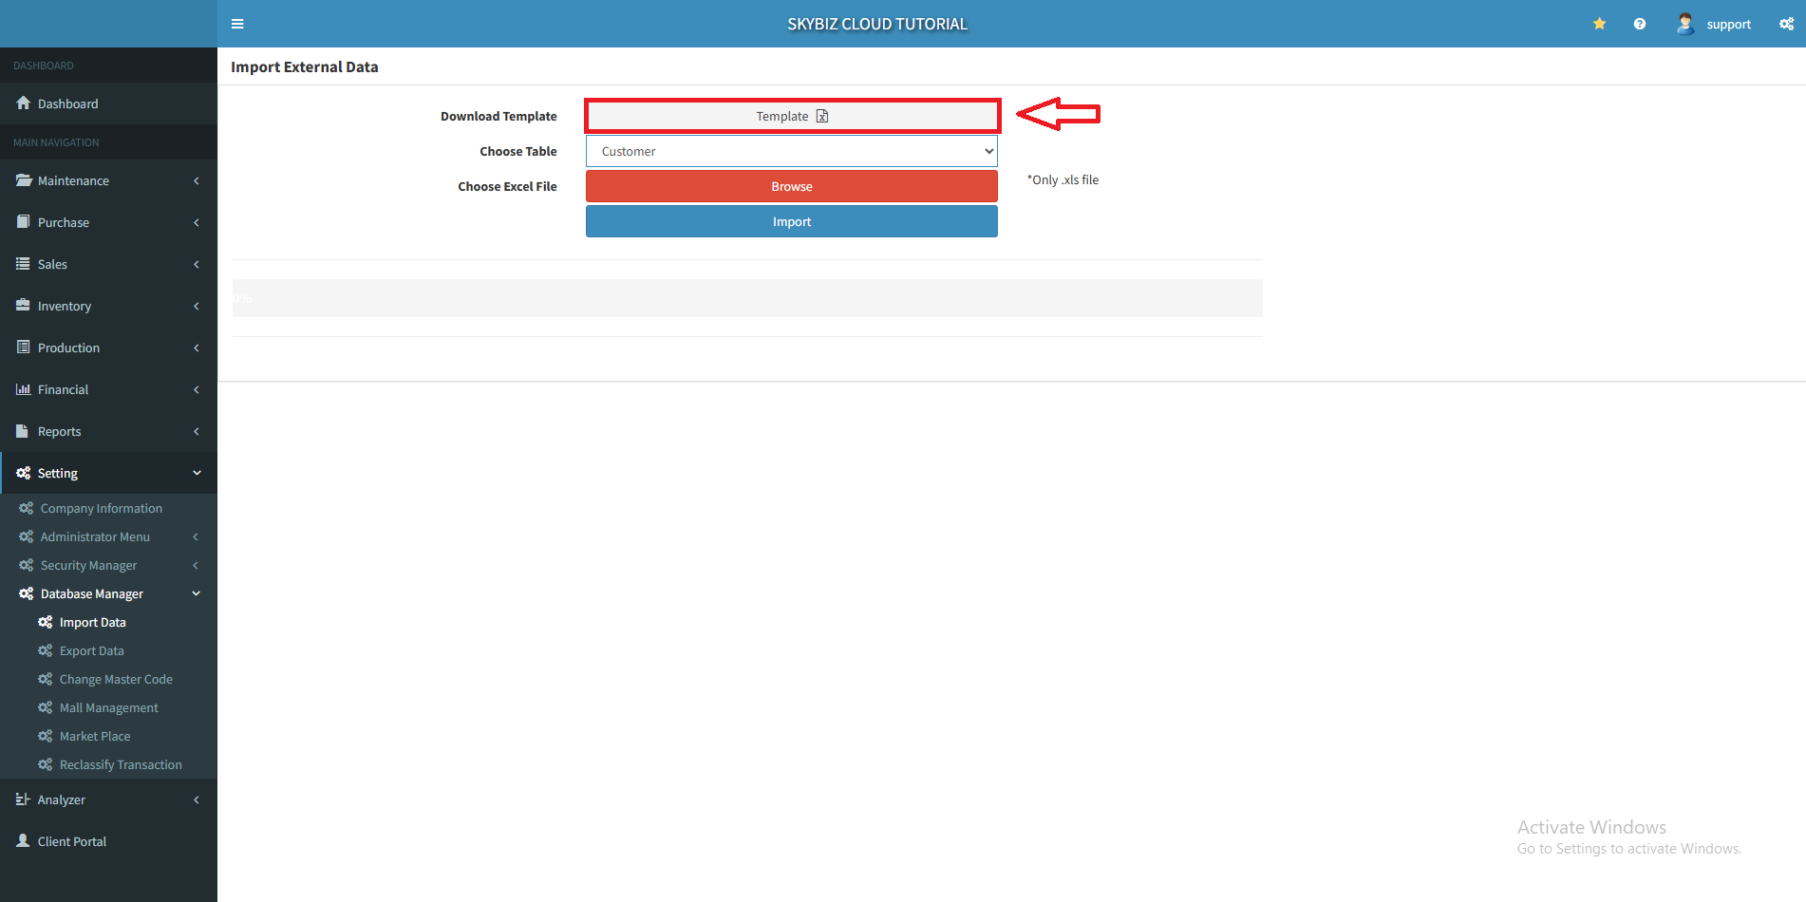The height and width of the screenshot is (902, 1806).
Task: Click the red Browse button
Action: (x=791, y=186)
